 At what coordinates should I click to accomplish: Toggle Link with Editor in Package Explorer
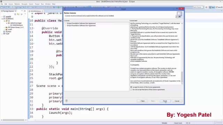(x=18, y=14)
